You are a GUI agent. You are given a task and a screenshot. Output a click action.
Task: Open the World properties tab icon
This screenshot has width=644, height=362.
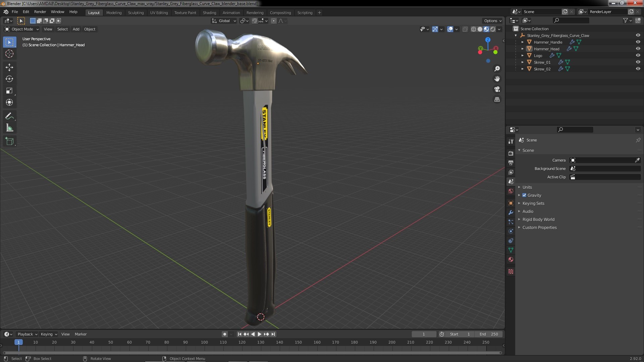click(511, 191)
